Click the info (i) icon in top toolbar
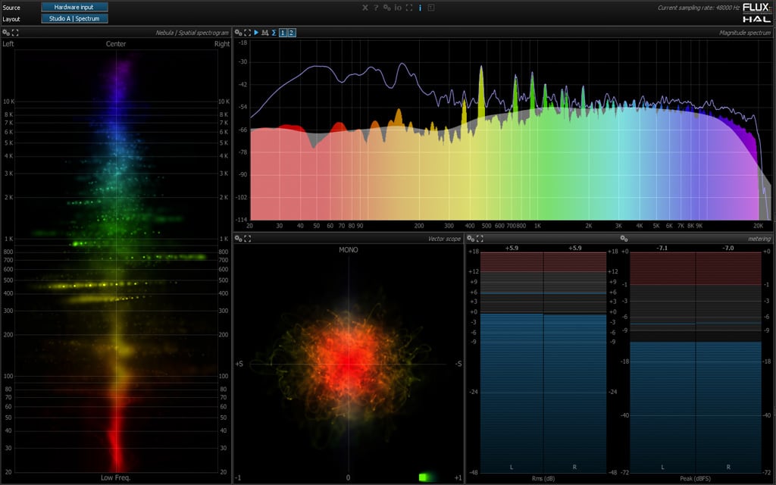 tap(419, 8)
